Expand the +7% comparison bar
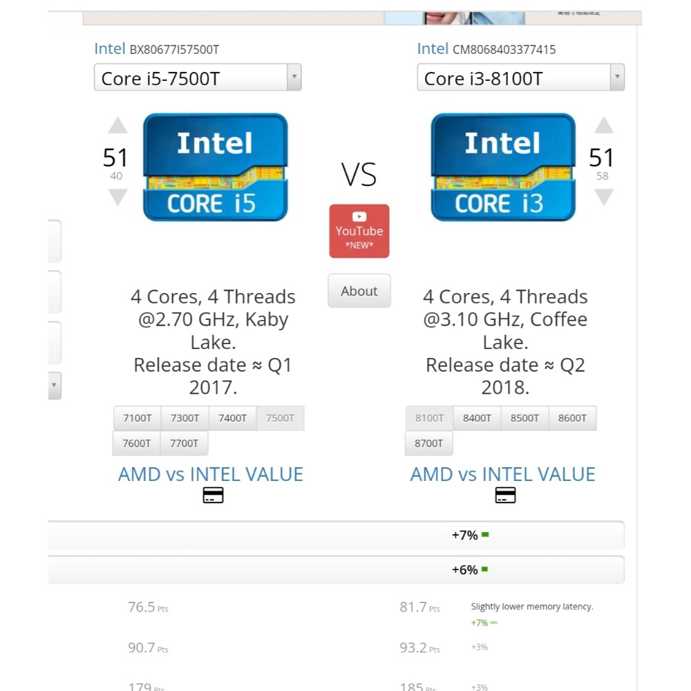Screen dimensions: 691x691 pos(336,535)
